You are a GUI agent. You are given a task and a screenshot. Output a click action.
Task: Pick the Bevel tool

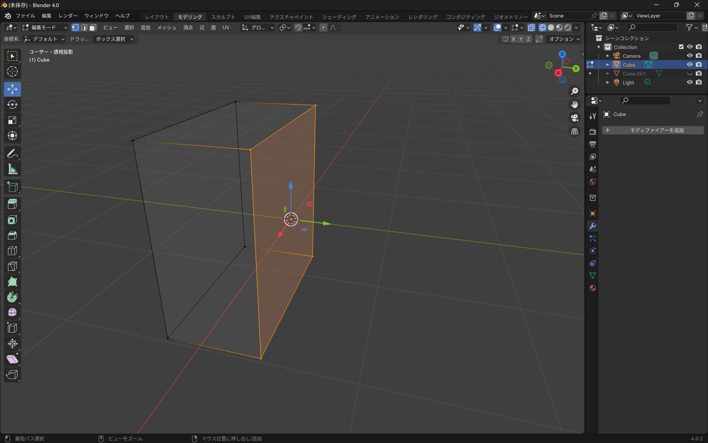pyautogui.click(x=12, y=235)
